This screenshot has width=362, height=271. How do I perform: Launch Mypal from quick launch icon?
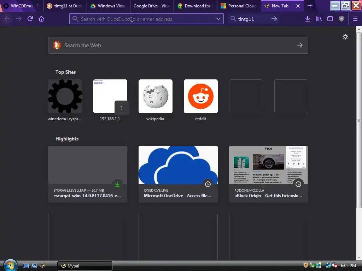[x=42, y=266]
